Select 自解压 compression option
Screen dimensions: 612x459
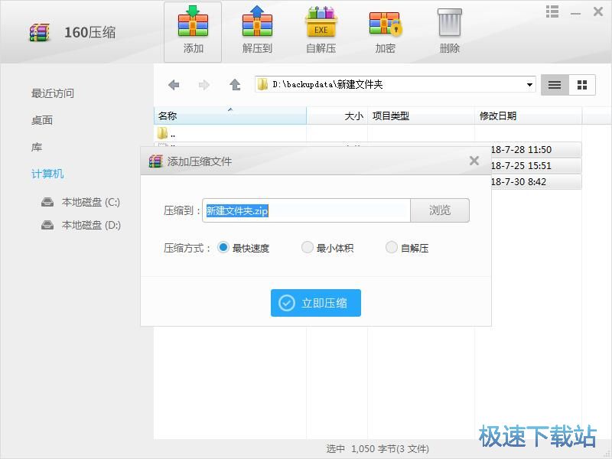(407, 248)
